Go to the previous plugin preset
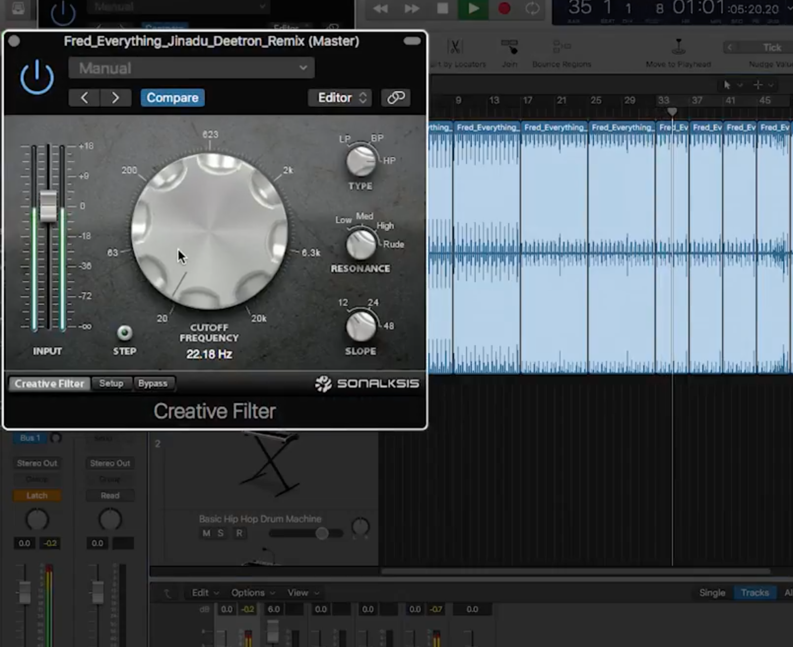The height and width of the screenshot is (647, 793). point(84,97)
